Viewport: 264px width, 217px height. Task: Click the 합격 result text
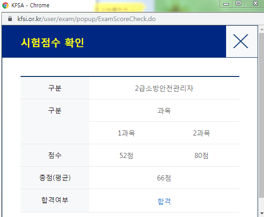(x=164, y=201)
